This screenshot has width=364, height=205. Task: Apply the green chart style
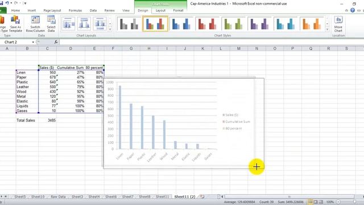233,24
